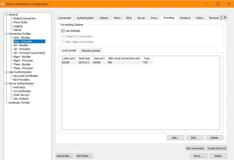234x160 pixels.
Task: Open Keys and Certificates in the tree
Action: click(26, 76)
